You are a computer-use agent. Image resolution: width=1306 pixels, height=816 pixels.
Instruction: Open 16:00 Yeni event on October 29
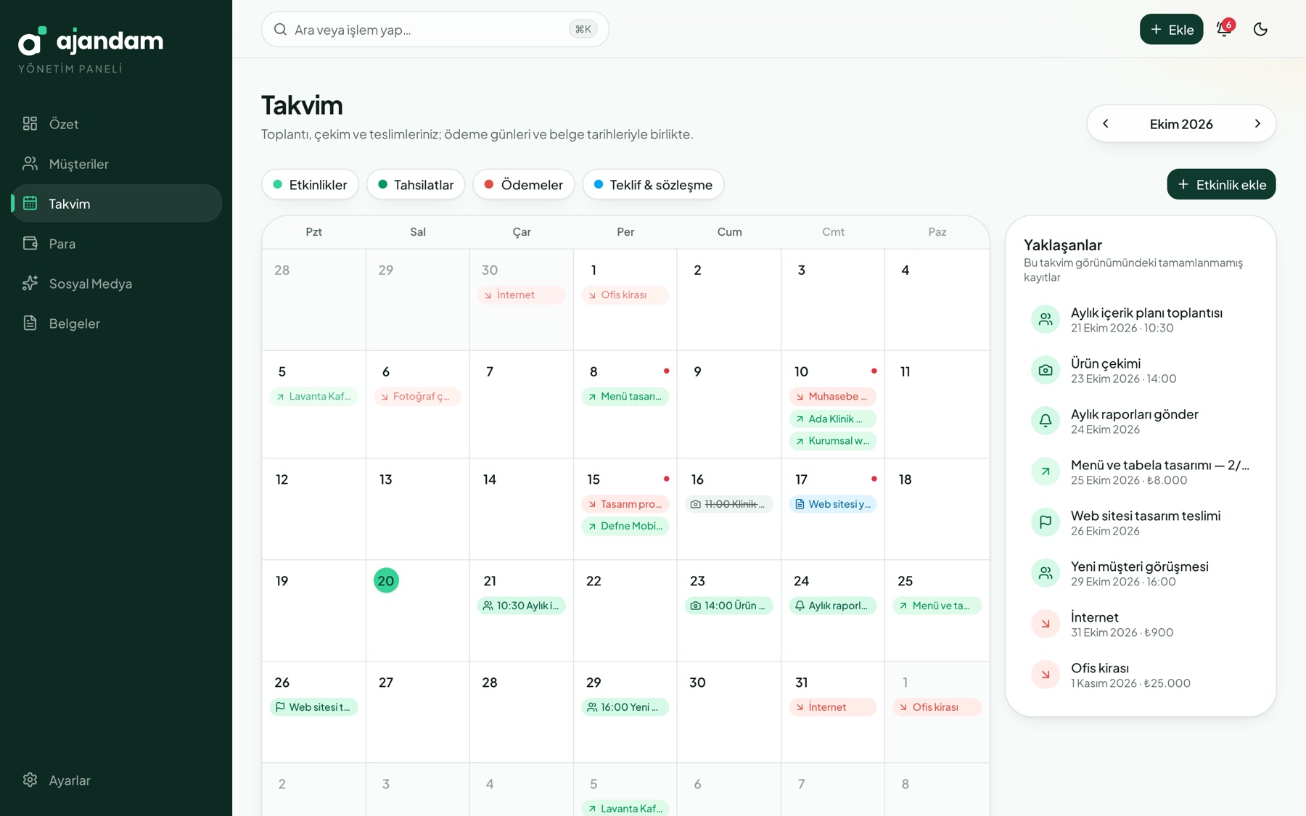point(625,706)
